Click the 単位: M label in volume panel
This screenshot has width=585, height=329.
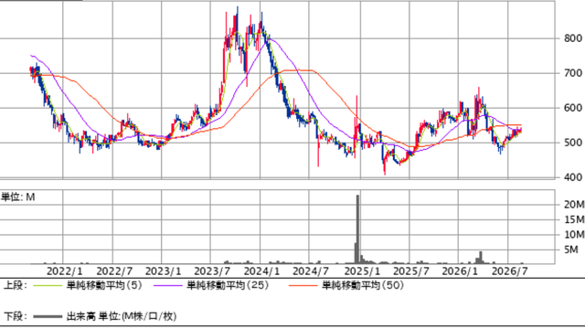click(18, 197)
